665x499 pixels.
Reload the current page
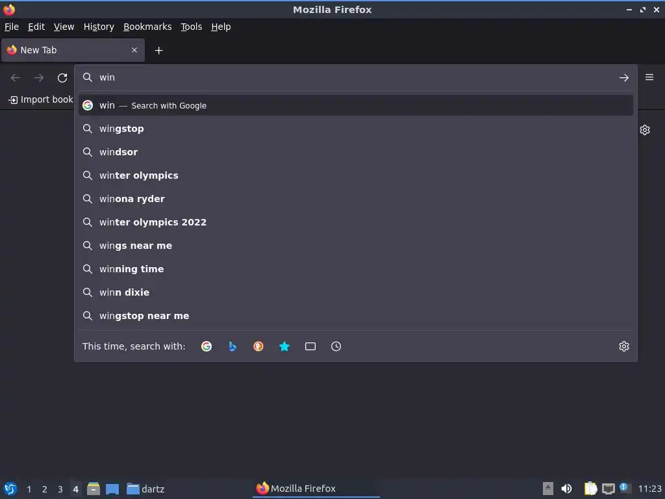click(x=62, y=78)
